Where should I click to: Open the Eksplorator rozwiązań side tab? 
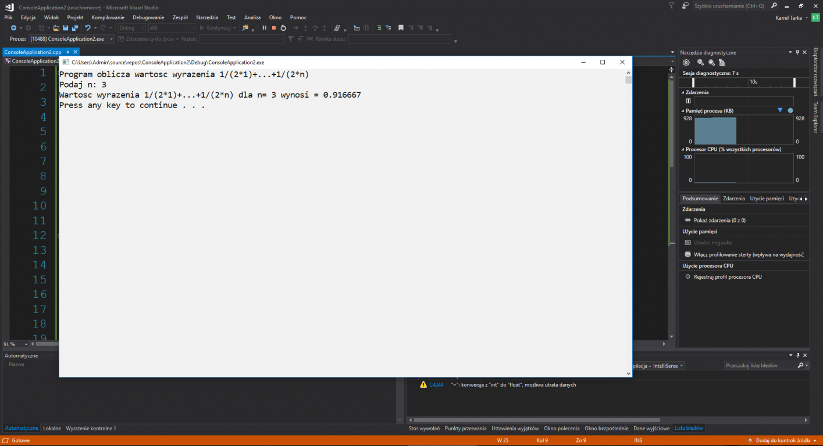[x=815, y=72]
